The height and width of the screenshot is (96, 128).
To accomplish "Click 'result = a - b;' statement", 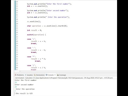I will click(38, 50).
